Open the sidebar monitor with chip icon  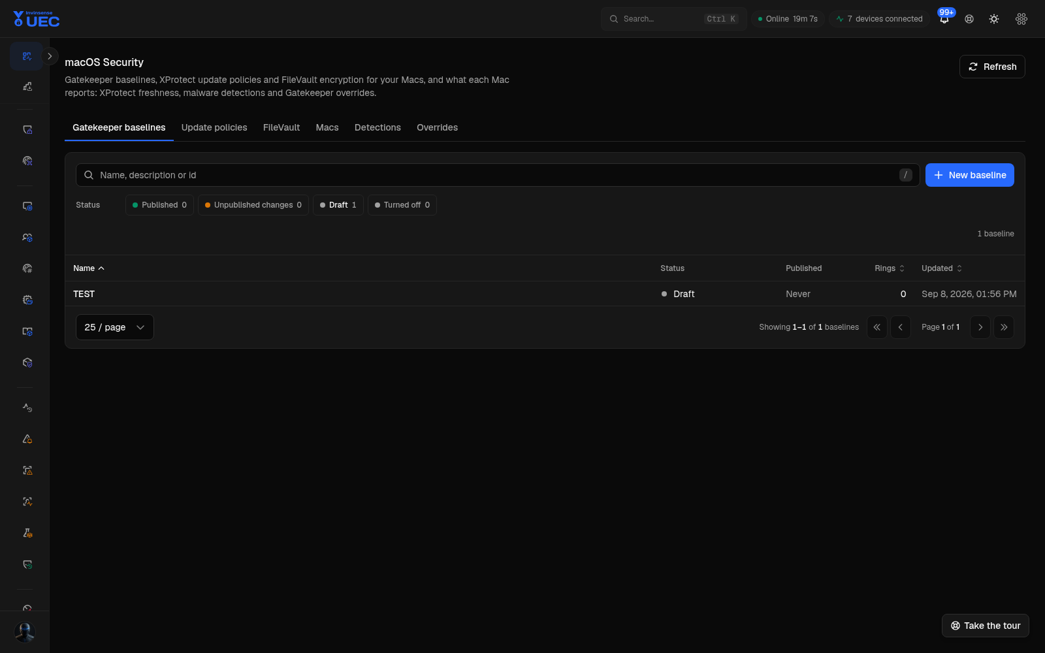pos(27,206)
